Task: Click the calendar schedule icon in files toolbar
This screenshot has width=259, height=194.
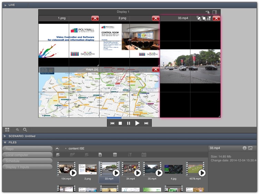Action: tap(144, 155)
